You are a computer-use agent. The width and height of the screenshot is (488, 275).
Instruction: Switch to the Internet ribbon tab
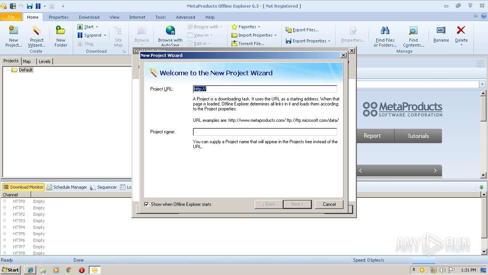point(137,17)
